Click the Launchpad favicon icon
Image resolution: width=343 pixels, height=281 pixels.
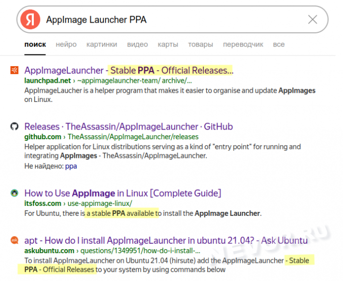15,70
